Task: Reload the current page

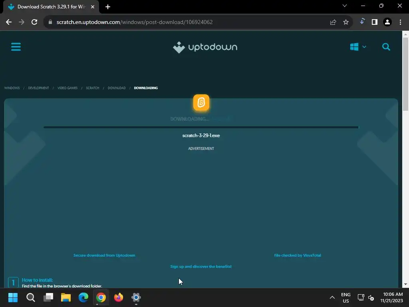Action: pyautogui.click(x=34, y=22)
